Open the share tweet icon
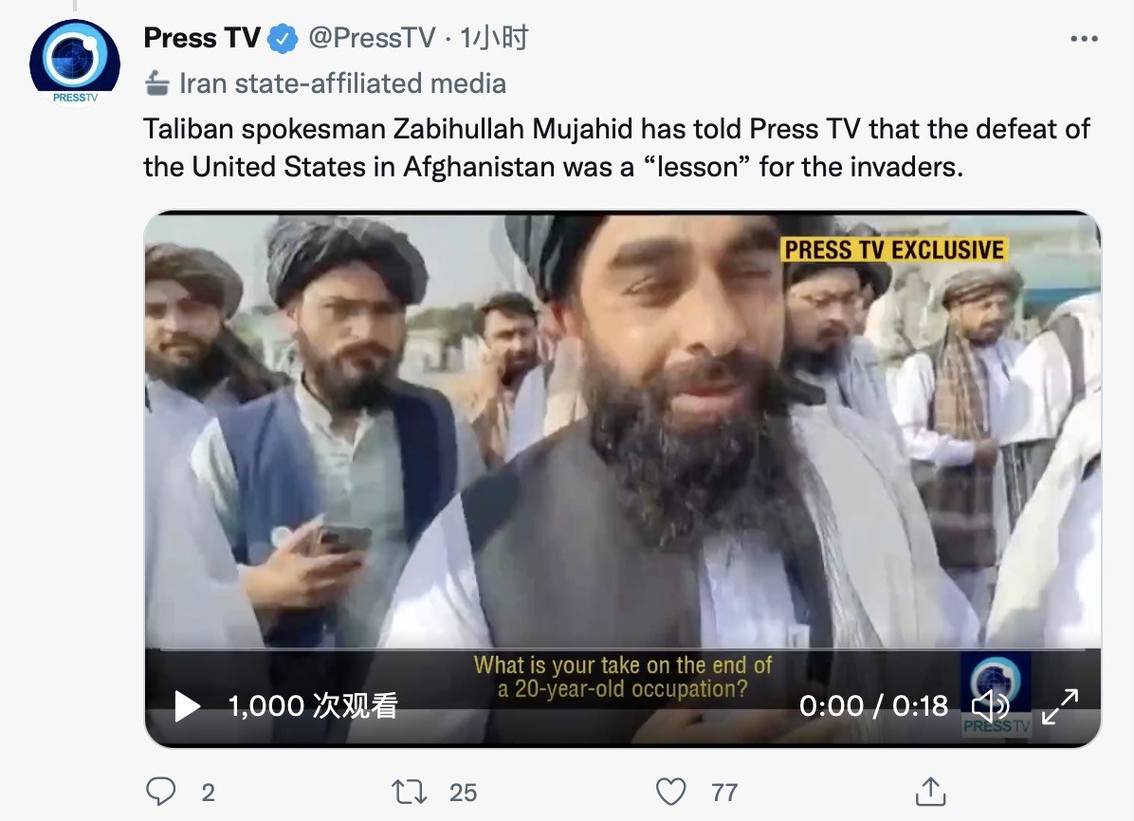 coord(931,792)
